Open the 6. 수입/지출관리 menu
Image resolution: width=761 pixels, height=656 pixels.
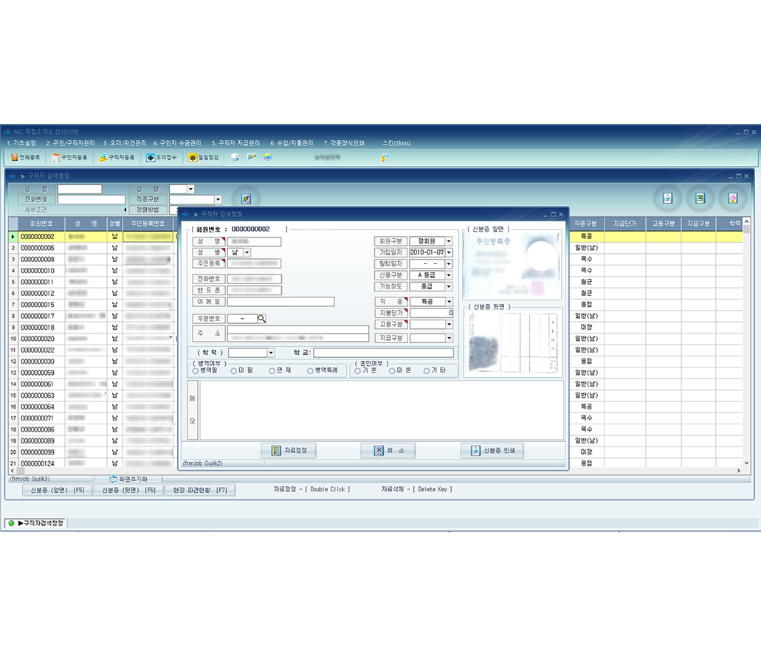click(x=292, y=142)
